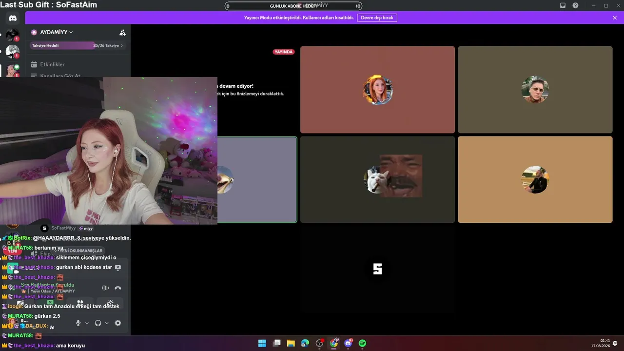Click the 'Last Sub Gift : SoFastAim' text
Viewport: 624px width, 351px height.
49,5
